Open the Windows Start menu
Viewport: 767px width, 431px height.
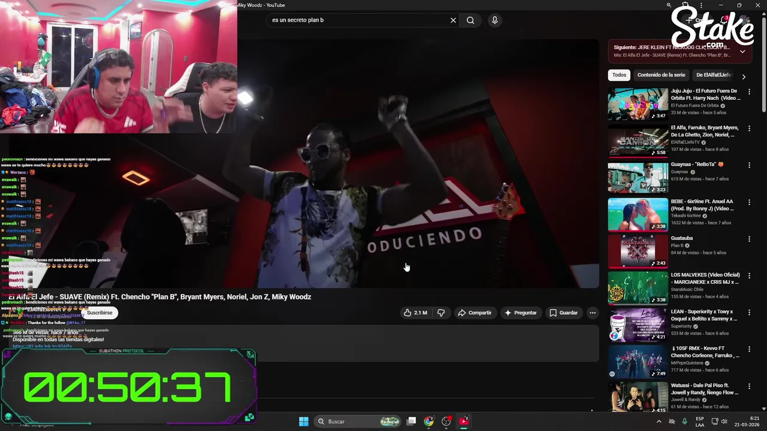tap(304, 421)
